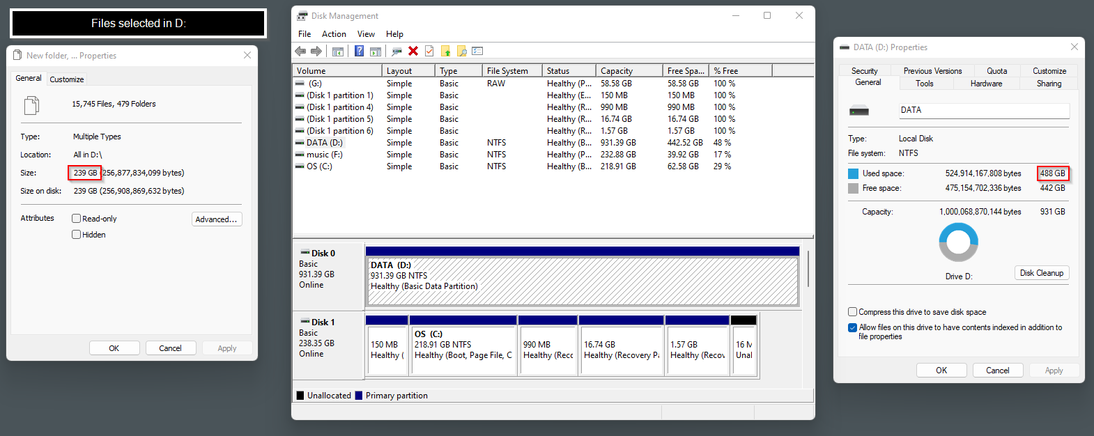The height and width of the screenshot is (436, 1094).
Task: Select the DATA (D:) partition block on Disk 0
Action: pyautogui.click(x=582, y=281)
